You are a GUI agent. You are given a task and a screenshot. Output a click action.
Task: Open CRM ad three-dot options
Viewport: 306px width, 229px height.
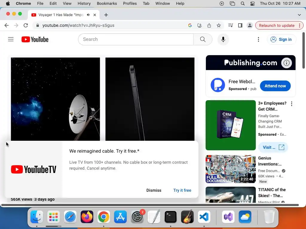click(292, 104)
